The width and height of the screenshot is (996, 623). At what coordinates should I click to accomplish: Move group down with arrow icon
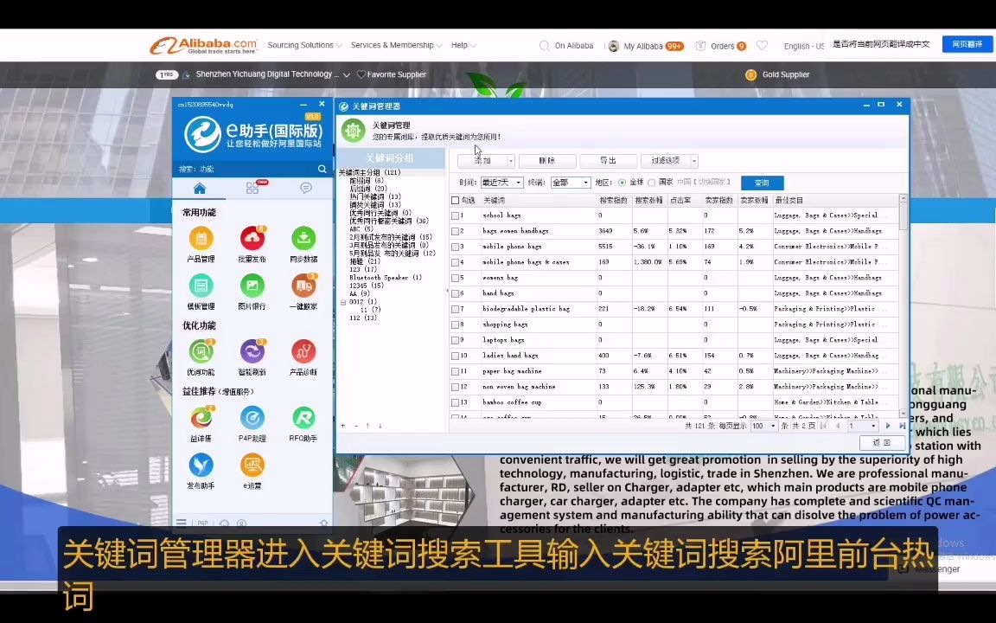pos(380,426)
